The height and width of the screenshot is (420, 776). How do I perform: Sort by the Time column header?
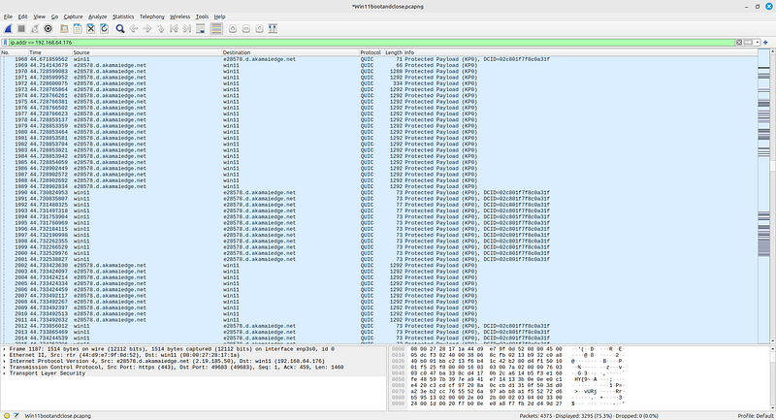(50, 52)
